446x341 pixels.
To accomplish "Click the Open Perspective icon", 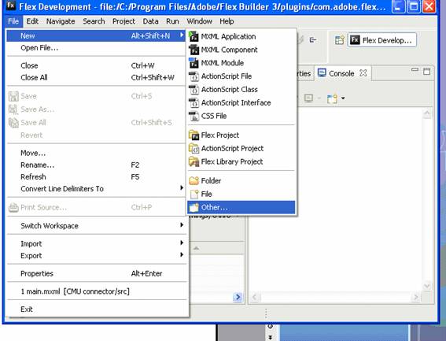I will point(339,40).
